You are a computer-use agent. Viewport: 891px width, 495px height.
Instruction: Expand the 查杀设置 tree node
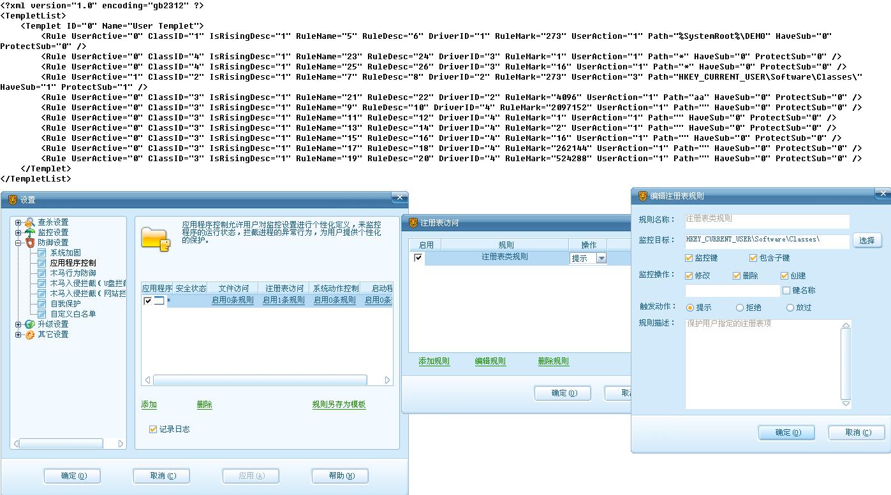point(18,222)
